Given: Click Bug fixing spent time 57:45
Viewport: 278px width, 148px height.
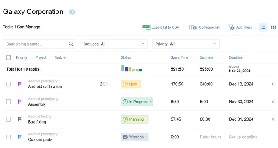Looking at the screenshot, I should tap(176, 119).
